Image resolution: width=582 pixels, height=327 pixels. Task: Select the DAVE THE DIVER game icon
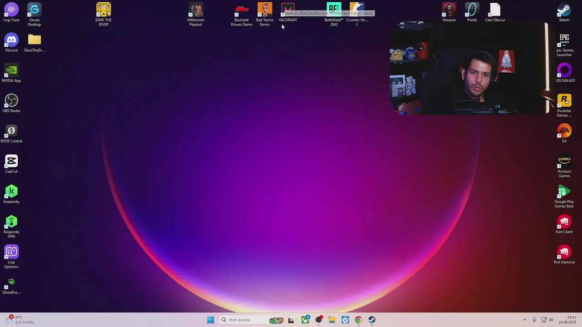[103, 15]
